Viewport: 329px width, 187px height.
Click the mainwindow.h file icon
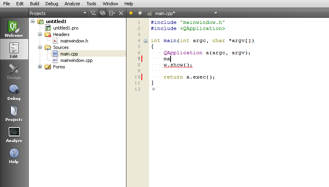(x=55, y=41)
